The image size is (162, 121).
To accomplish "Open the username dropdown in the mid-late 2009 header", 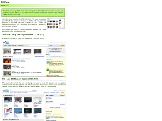I will click(x=56, y=91).
